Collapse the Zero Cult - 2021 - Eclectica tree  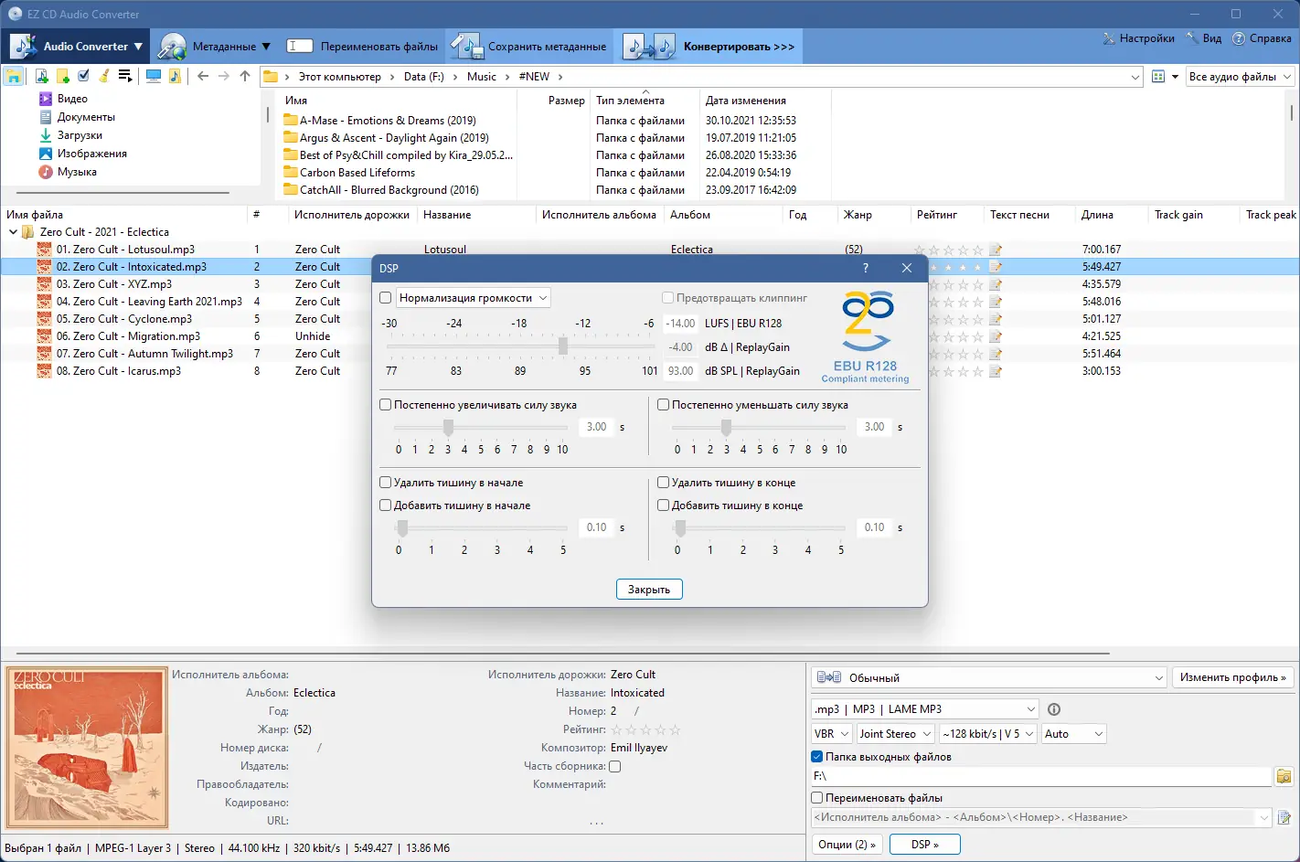tap(13, 232)
